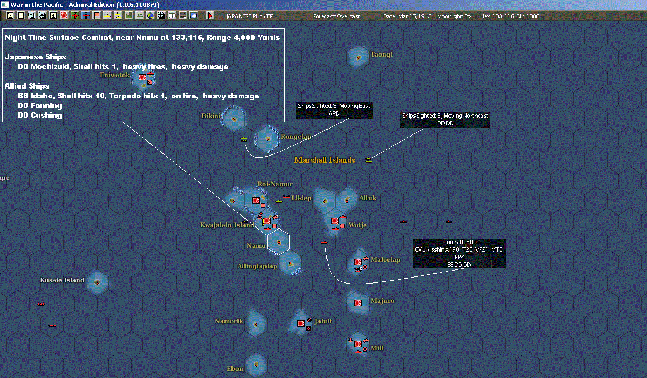Click the 'Forecast: Overcast' status text

pos(336,16)
